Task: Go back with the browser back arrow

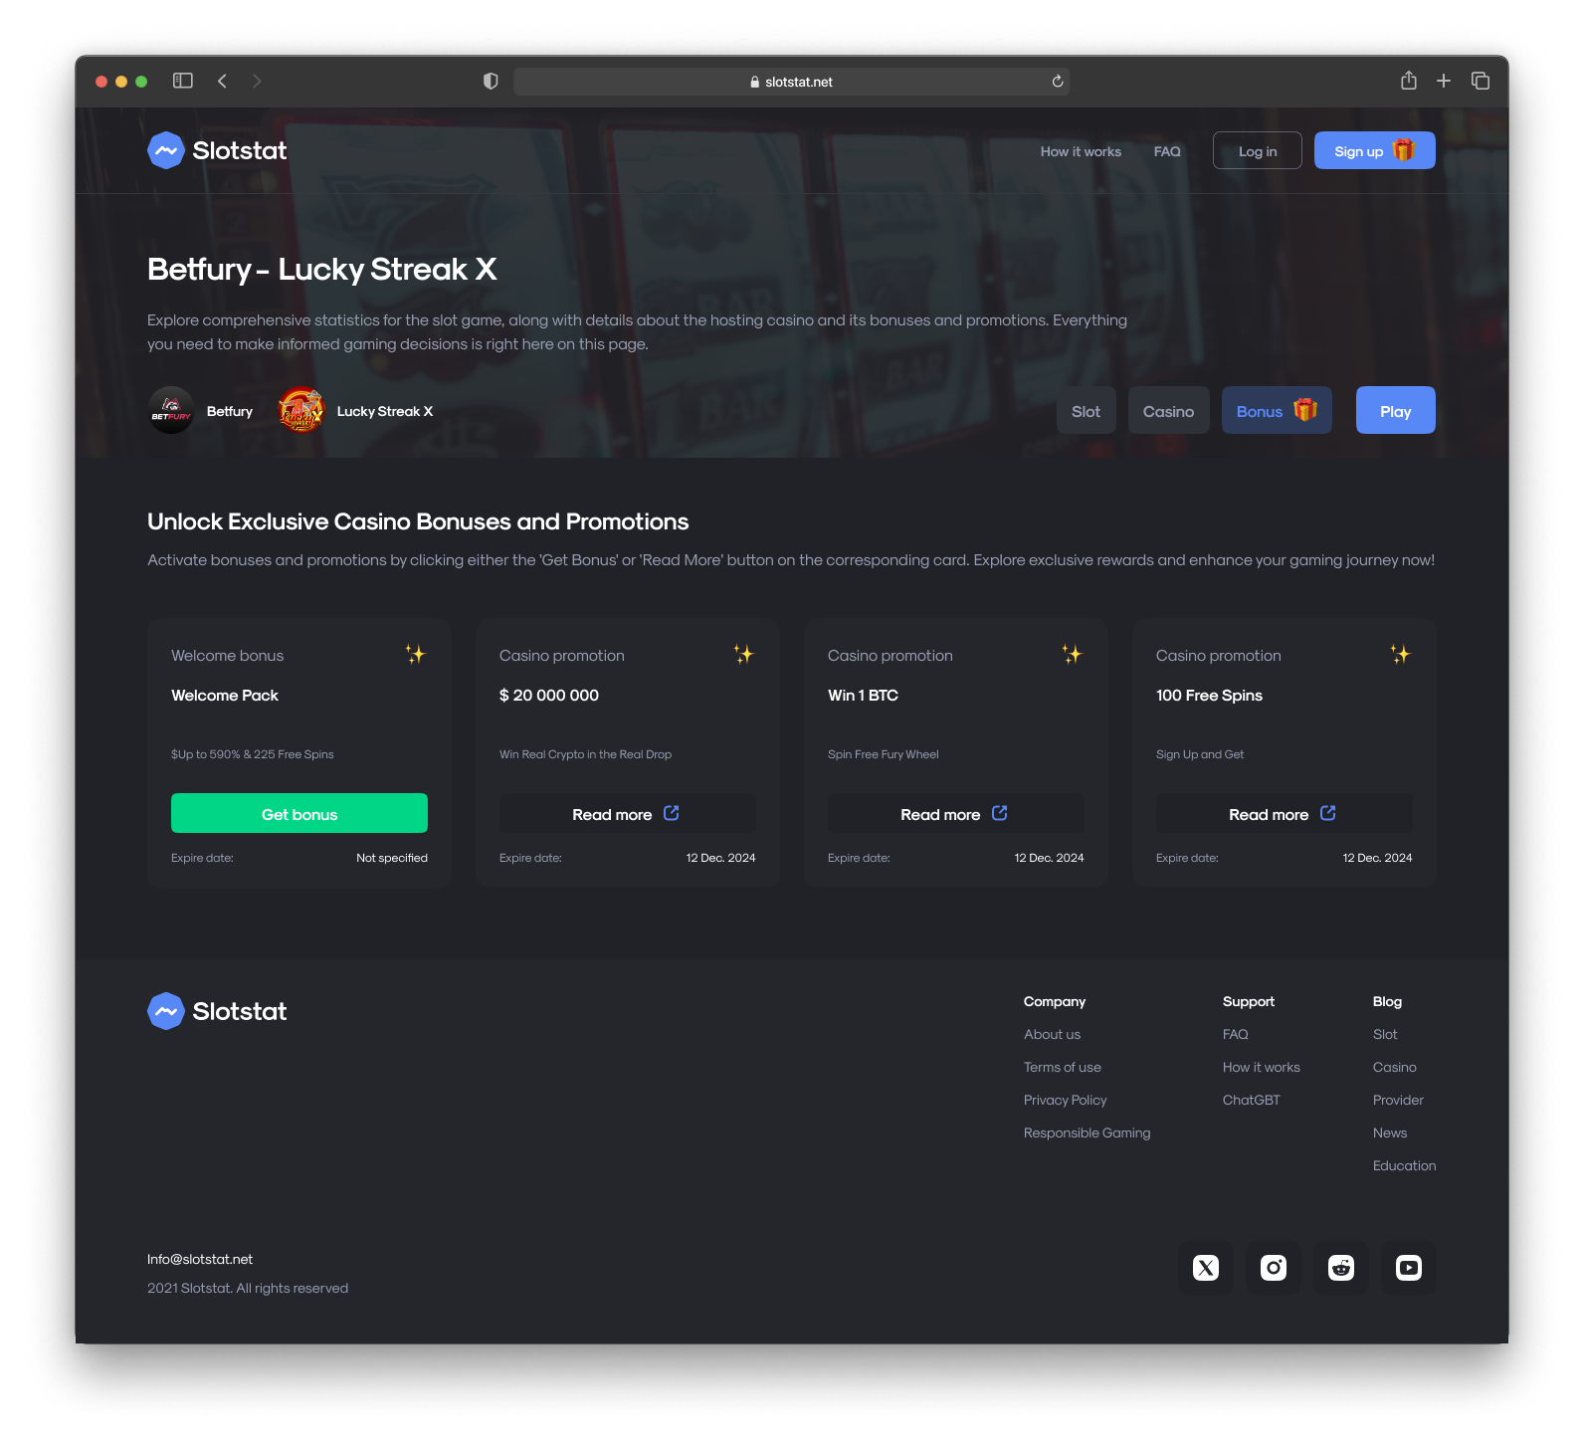Action: pyautogui.click(x=222, y=81)
